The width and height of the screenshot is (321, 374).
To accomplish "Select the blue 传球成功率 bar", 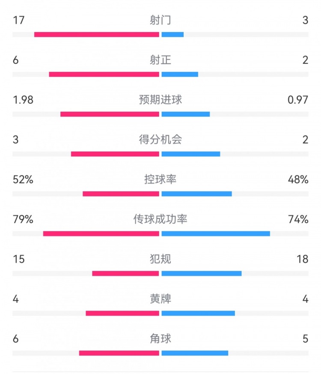I will click(x=216, y=233).
